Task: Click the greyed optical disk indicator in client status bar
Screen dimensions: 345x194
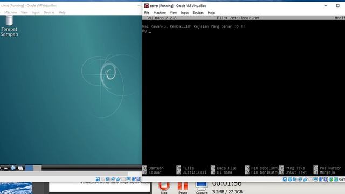Action: [x=103, y=179]
